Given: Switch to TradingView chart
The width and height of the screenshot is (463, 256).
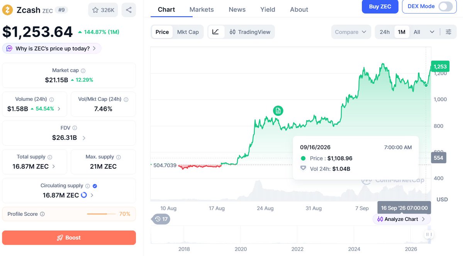Looking at the screenshot, I should [250, 32].
